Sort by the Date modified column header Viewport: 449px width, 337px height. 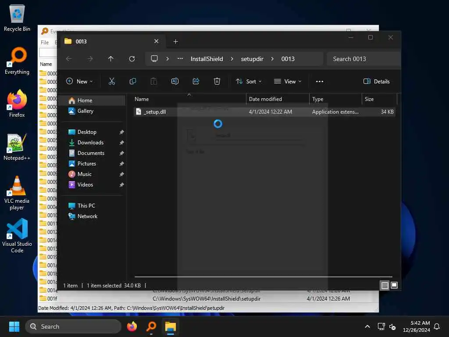click(278, 99)
